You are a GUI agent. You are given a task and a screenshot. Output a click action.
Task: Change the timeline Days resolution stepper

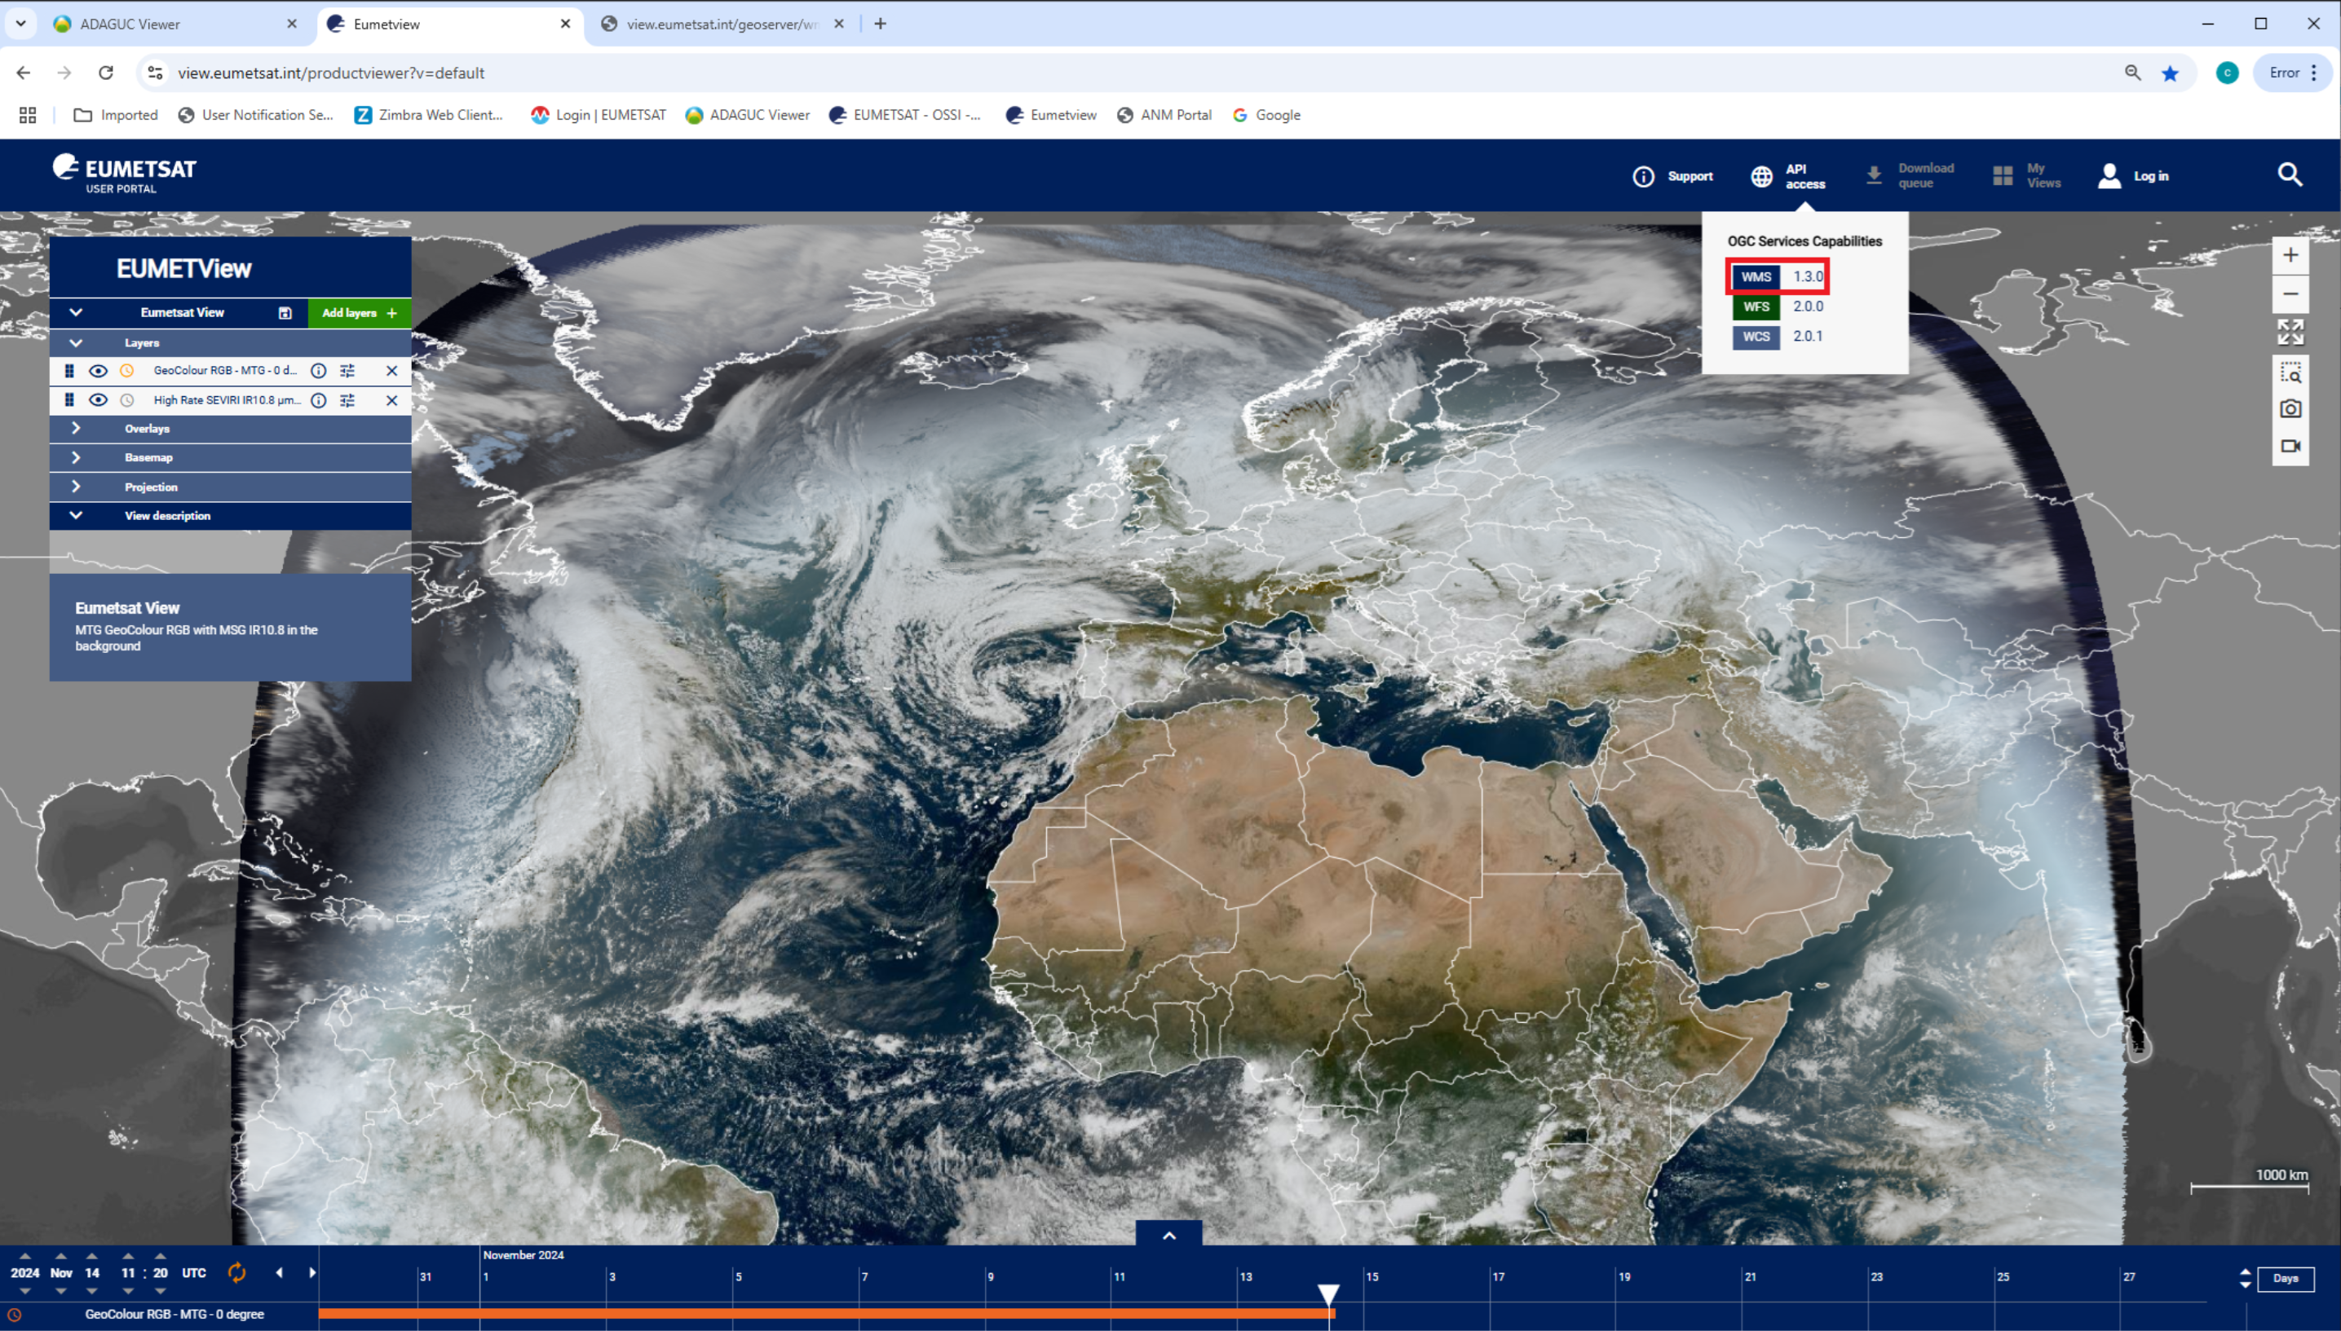(2245, 1278)
